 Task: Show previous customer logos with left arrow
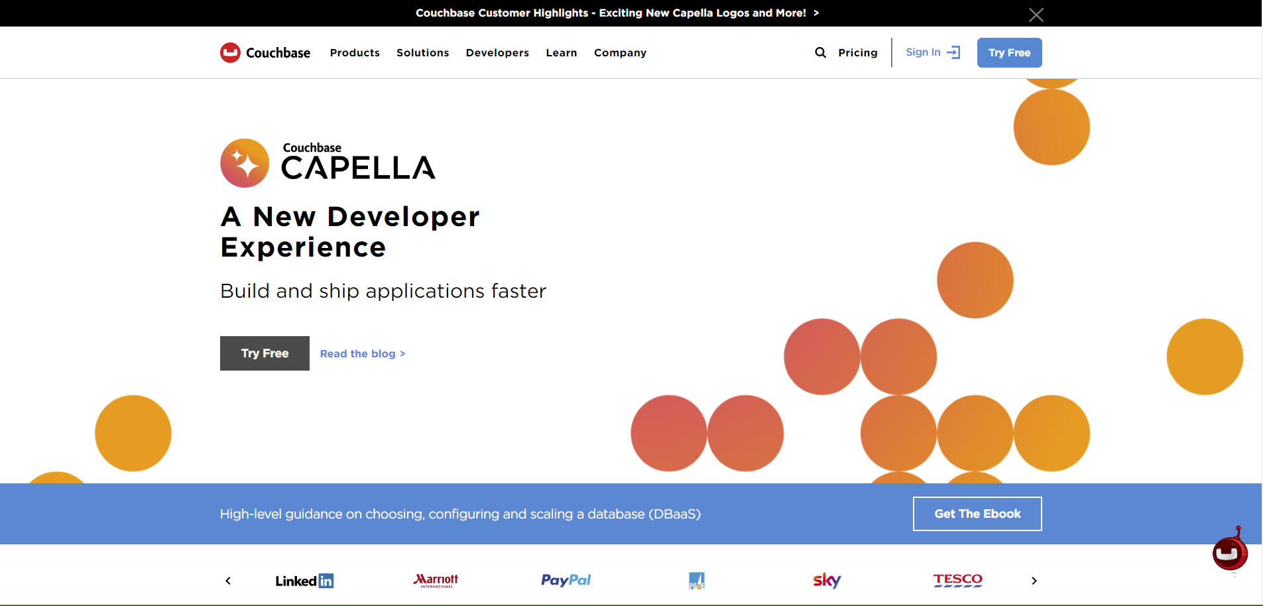[x=228, y=581]
